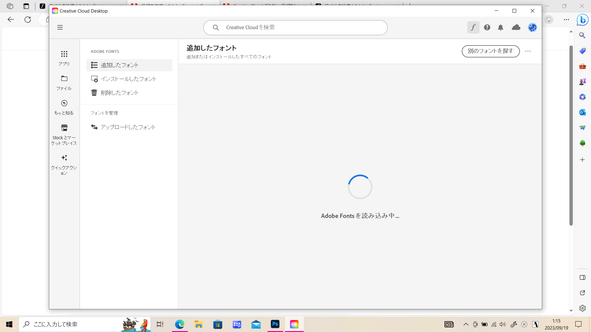The image size is (591, 332).
Task: Open Creative Cloud notifications bell
Action: 501,27
